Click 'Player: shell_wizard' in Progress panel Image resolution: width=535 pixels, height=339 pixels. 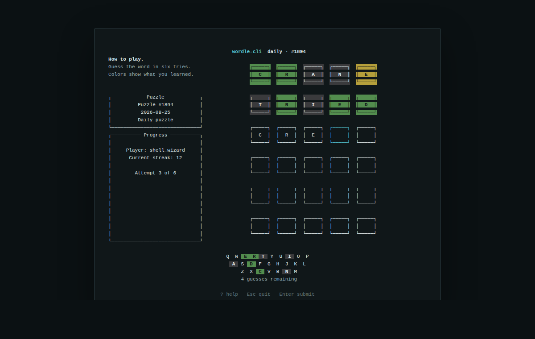pyautogui.click(x=156, y=150)
